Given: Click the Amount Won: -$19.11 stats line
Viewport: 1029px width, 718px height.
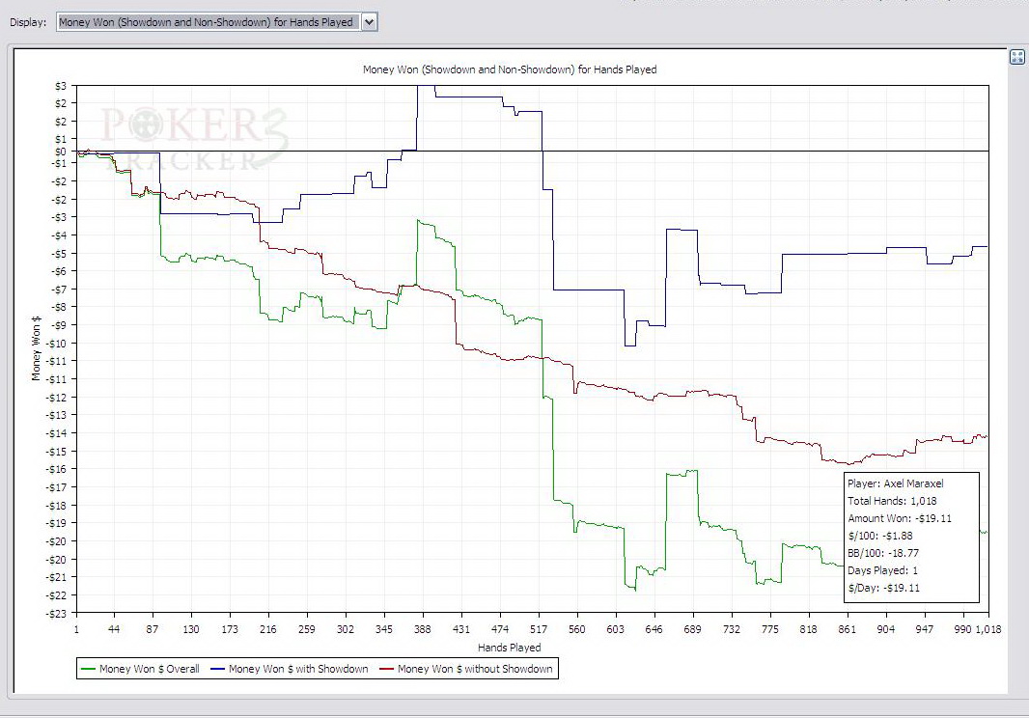Looking at the screenshot, I should [x=900, y=518].
